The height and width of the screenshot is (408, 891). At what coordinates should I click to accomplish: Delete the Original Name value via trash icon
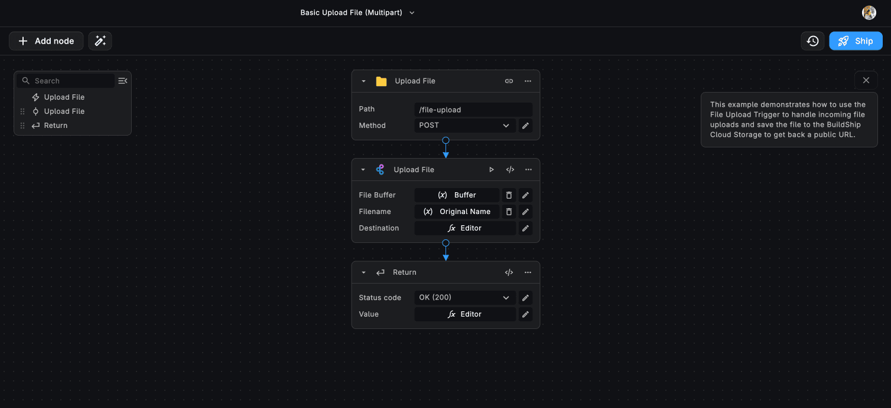tap(509, 212)
